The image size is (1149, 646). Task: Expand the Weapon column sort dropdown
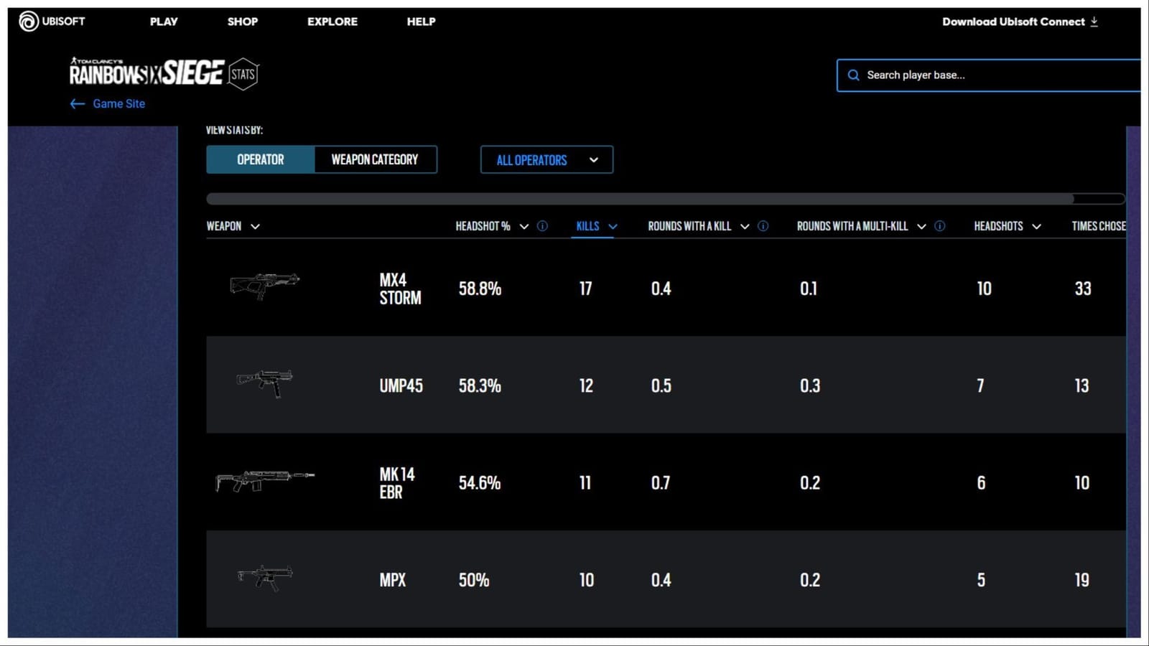point(255,226)
